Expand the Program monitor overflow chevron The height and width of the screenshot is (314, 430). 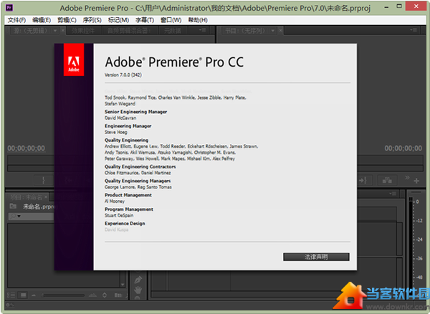coord(407,178)
